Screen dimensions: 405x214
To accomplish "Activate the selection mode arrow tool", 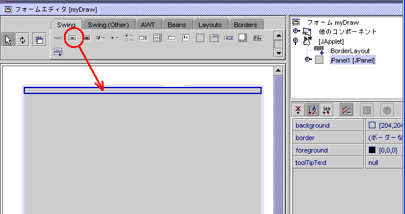I will (8, 40).
